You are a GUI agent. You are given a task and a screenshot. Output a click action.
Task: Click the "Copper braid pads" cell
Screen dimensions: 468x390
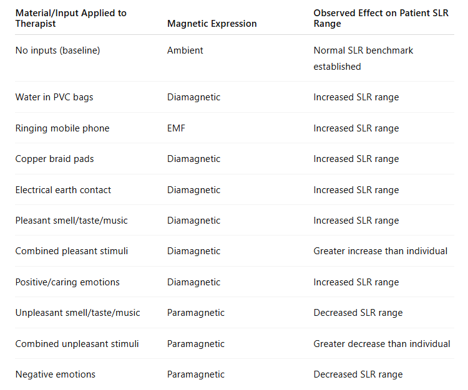54,159
